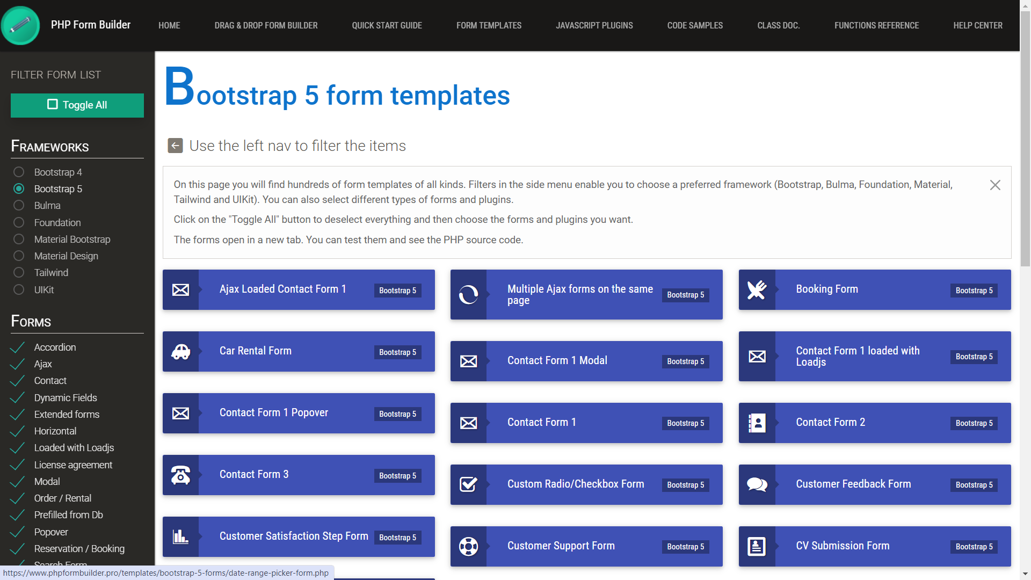Click the utensils icon on Booking Form card
Screen dimensions: 1031x580
pyautogui.click(x=757, y=289)
